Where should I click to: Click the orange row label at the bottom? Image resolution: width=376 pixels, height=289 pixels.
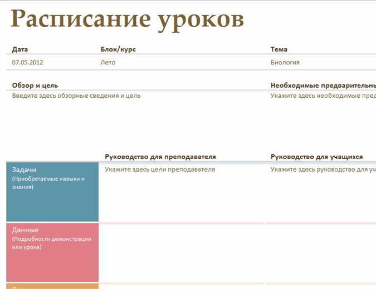(52, 286)
